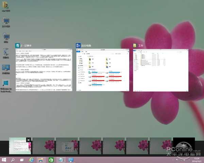This screenshot has height=163, width=204.
Task: Click the 记事本 window title text
Action: [x=26, y=46]
